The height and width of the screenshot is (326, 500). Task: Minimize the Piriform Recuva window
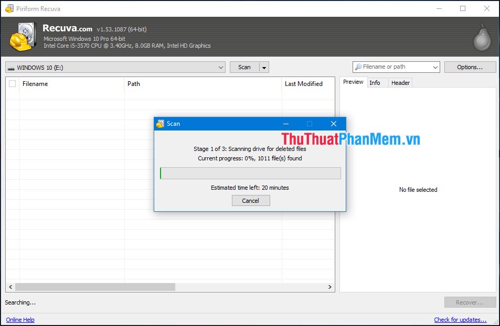click(x=439, y=8)
